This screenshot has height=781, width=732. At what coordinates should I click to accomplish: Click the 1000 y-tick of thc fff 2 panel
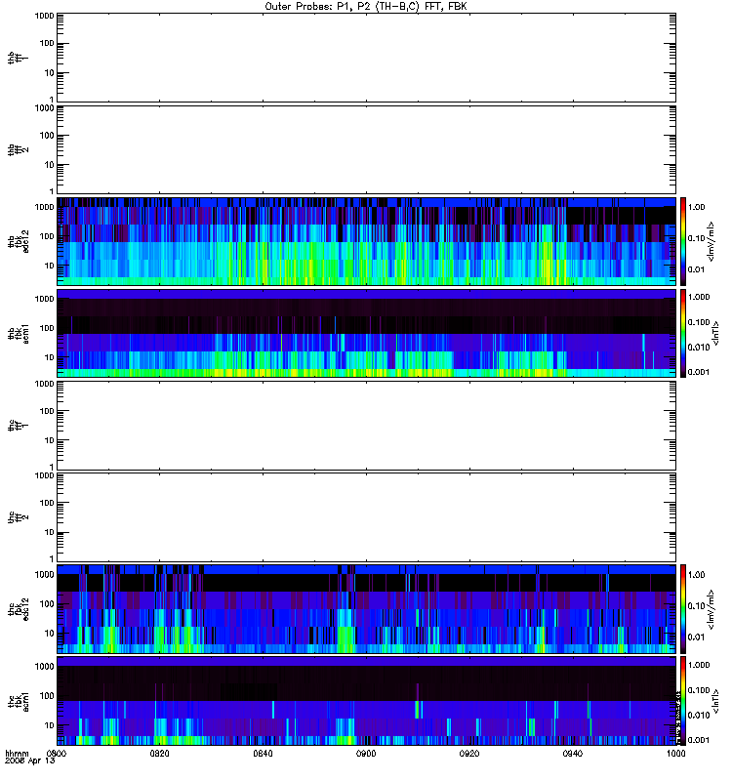click(x=44, y=475)
